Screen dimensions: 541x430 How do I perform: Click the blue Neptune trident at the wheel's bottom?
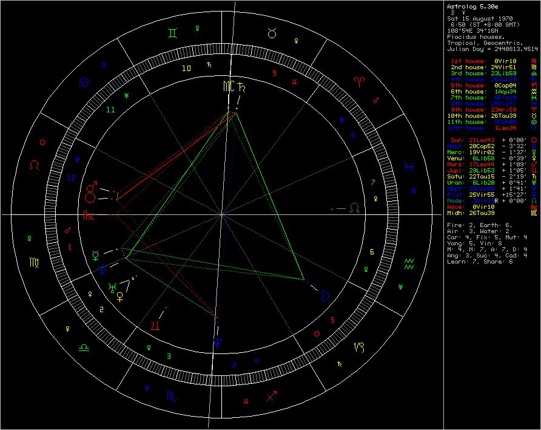[217, 344]
